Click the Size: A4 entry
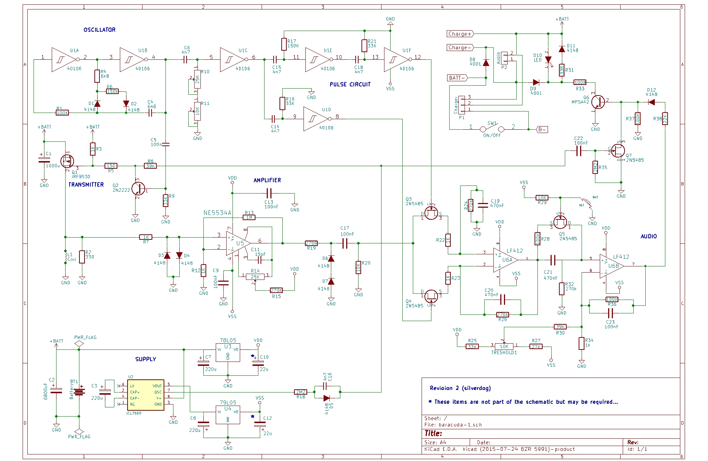This screenshot has height=461, width=708. click(x=435, y=442)
